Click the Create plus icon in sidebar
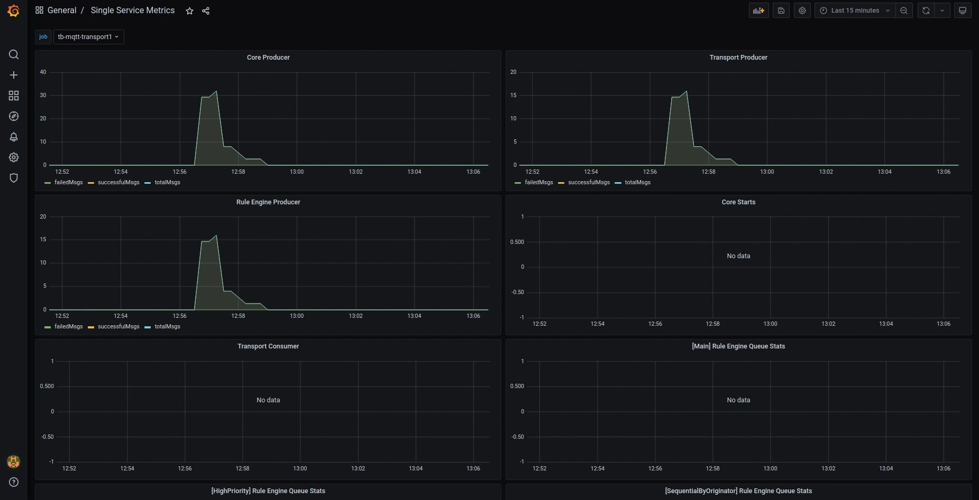 click(x=14, y=75)
